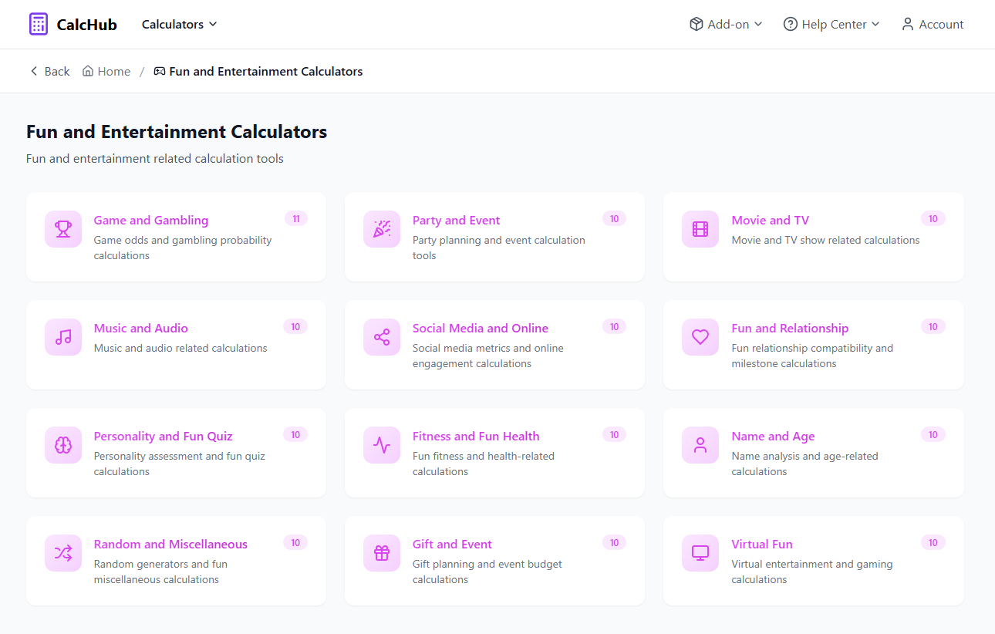Click the gift box icon for Gift and Event
The image size is (995, 634).
click(x=382, y=553)
